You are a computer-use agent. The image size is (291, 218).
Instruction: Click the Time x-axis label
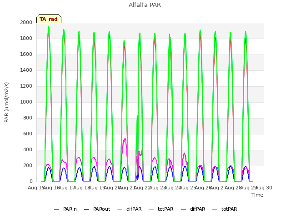coord(257,195)
